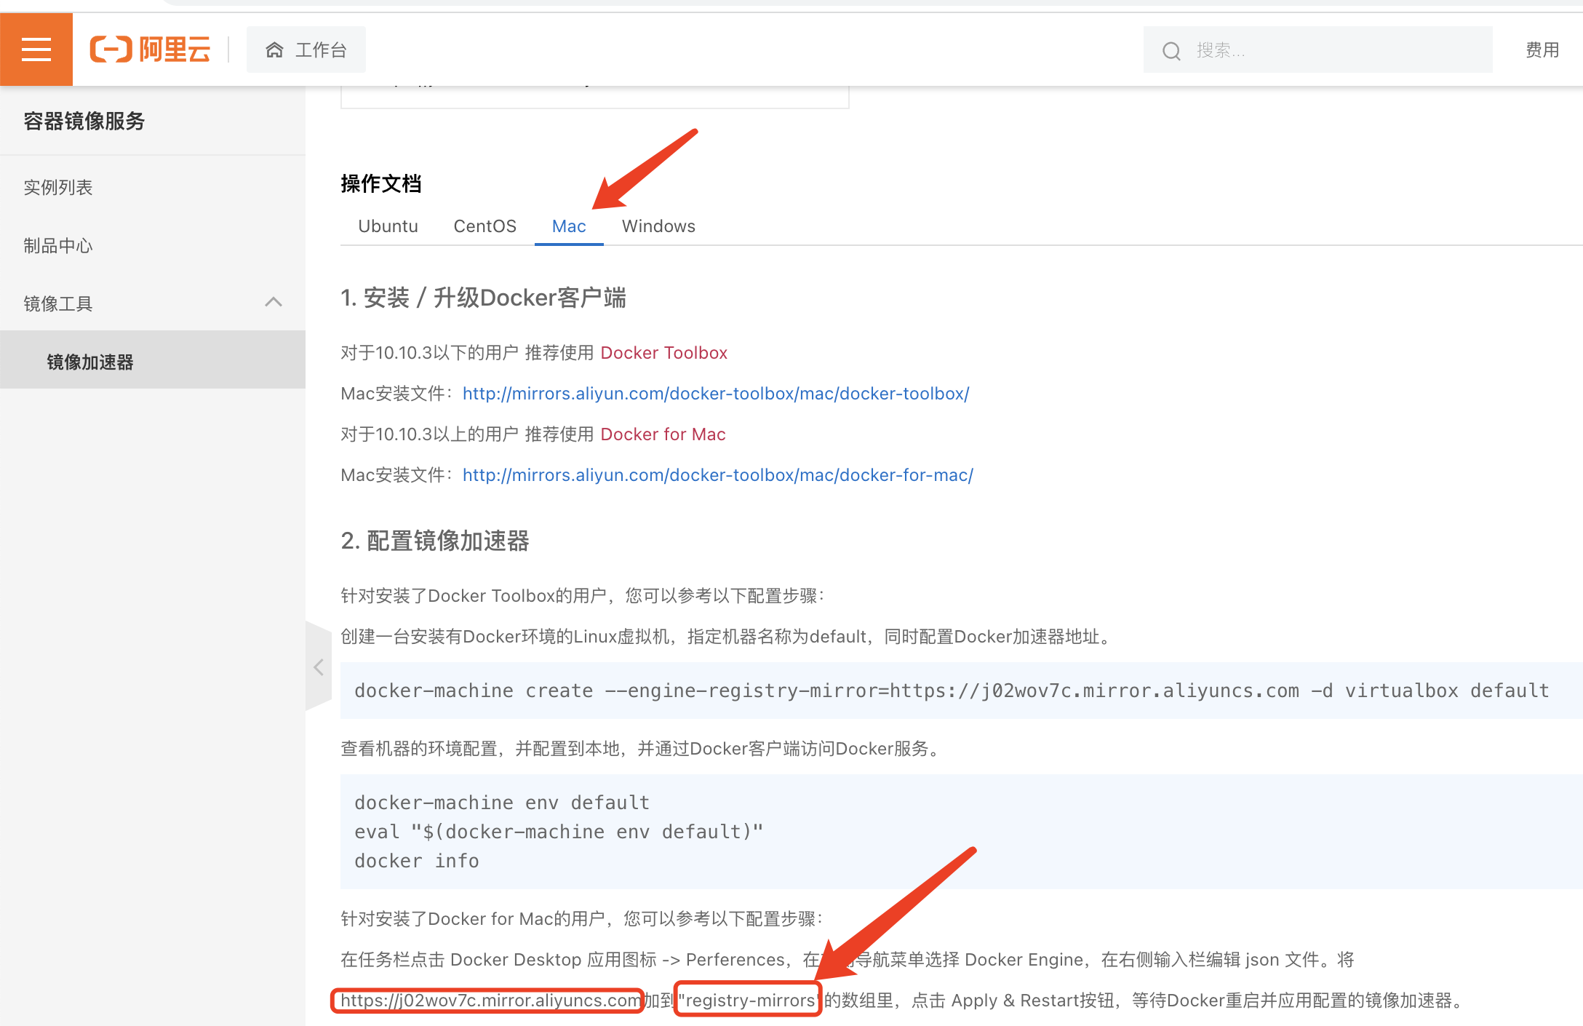Open the docker-for-mac mirror download URL
Image resolution: width=1583 pixels, height=1026 pixels.
(x=717, y=475)
